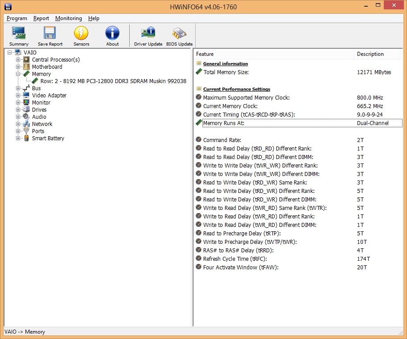Image resolution: width=407 pixels, height=339 pixels.
Task: Click the Description column header
Action: pos(377,54)
